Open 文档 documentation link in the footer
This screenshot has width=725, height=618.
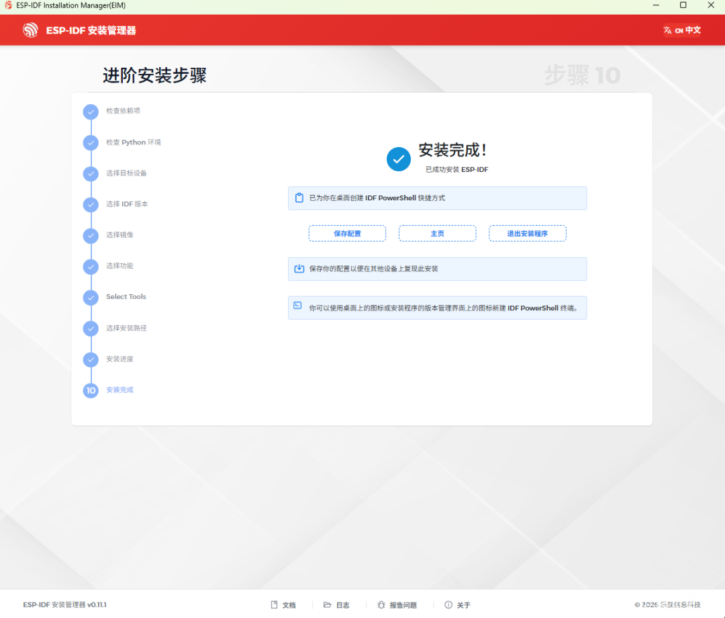click(x=283, y=605)
